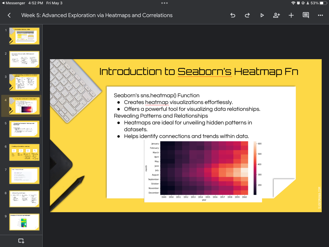
Task: Tap bullet Helps identify connections and trends
Action: pos(186,136)
